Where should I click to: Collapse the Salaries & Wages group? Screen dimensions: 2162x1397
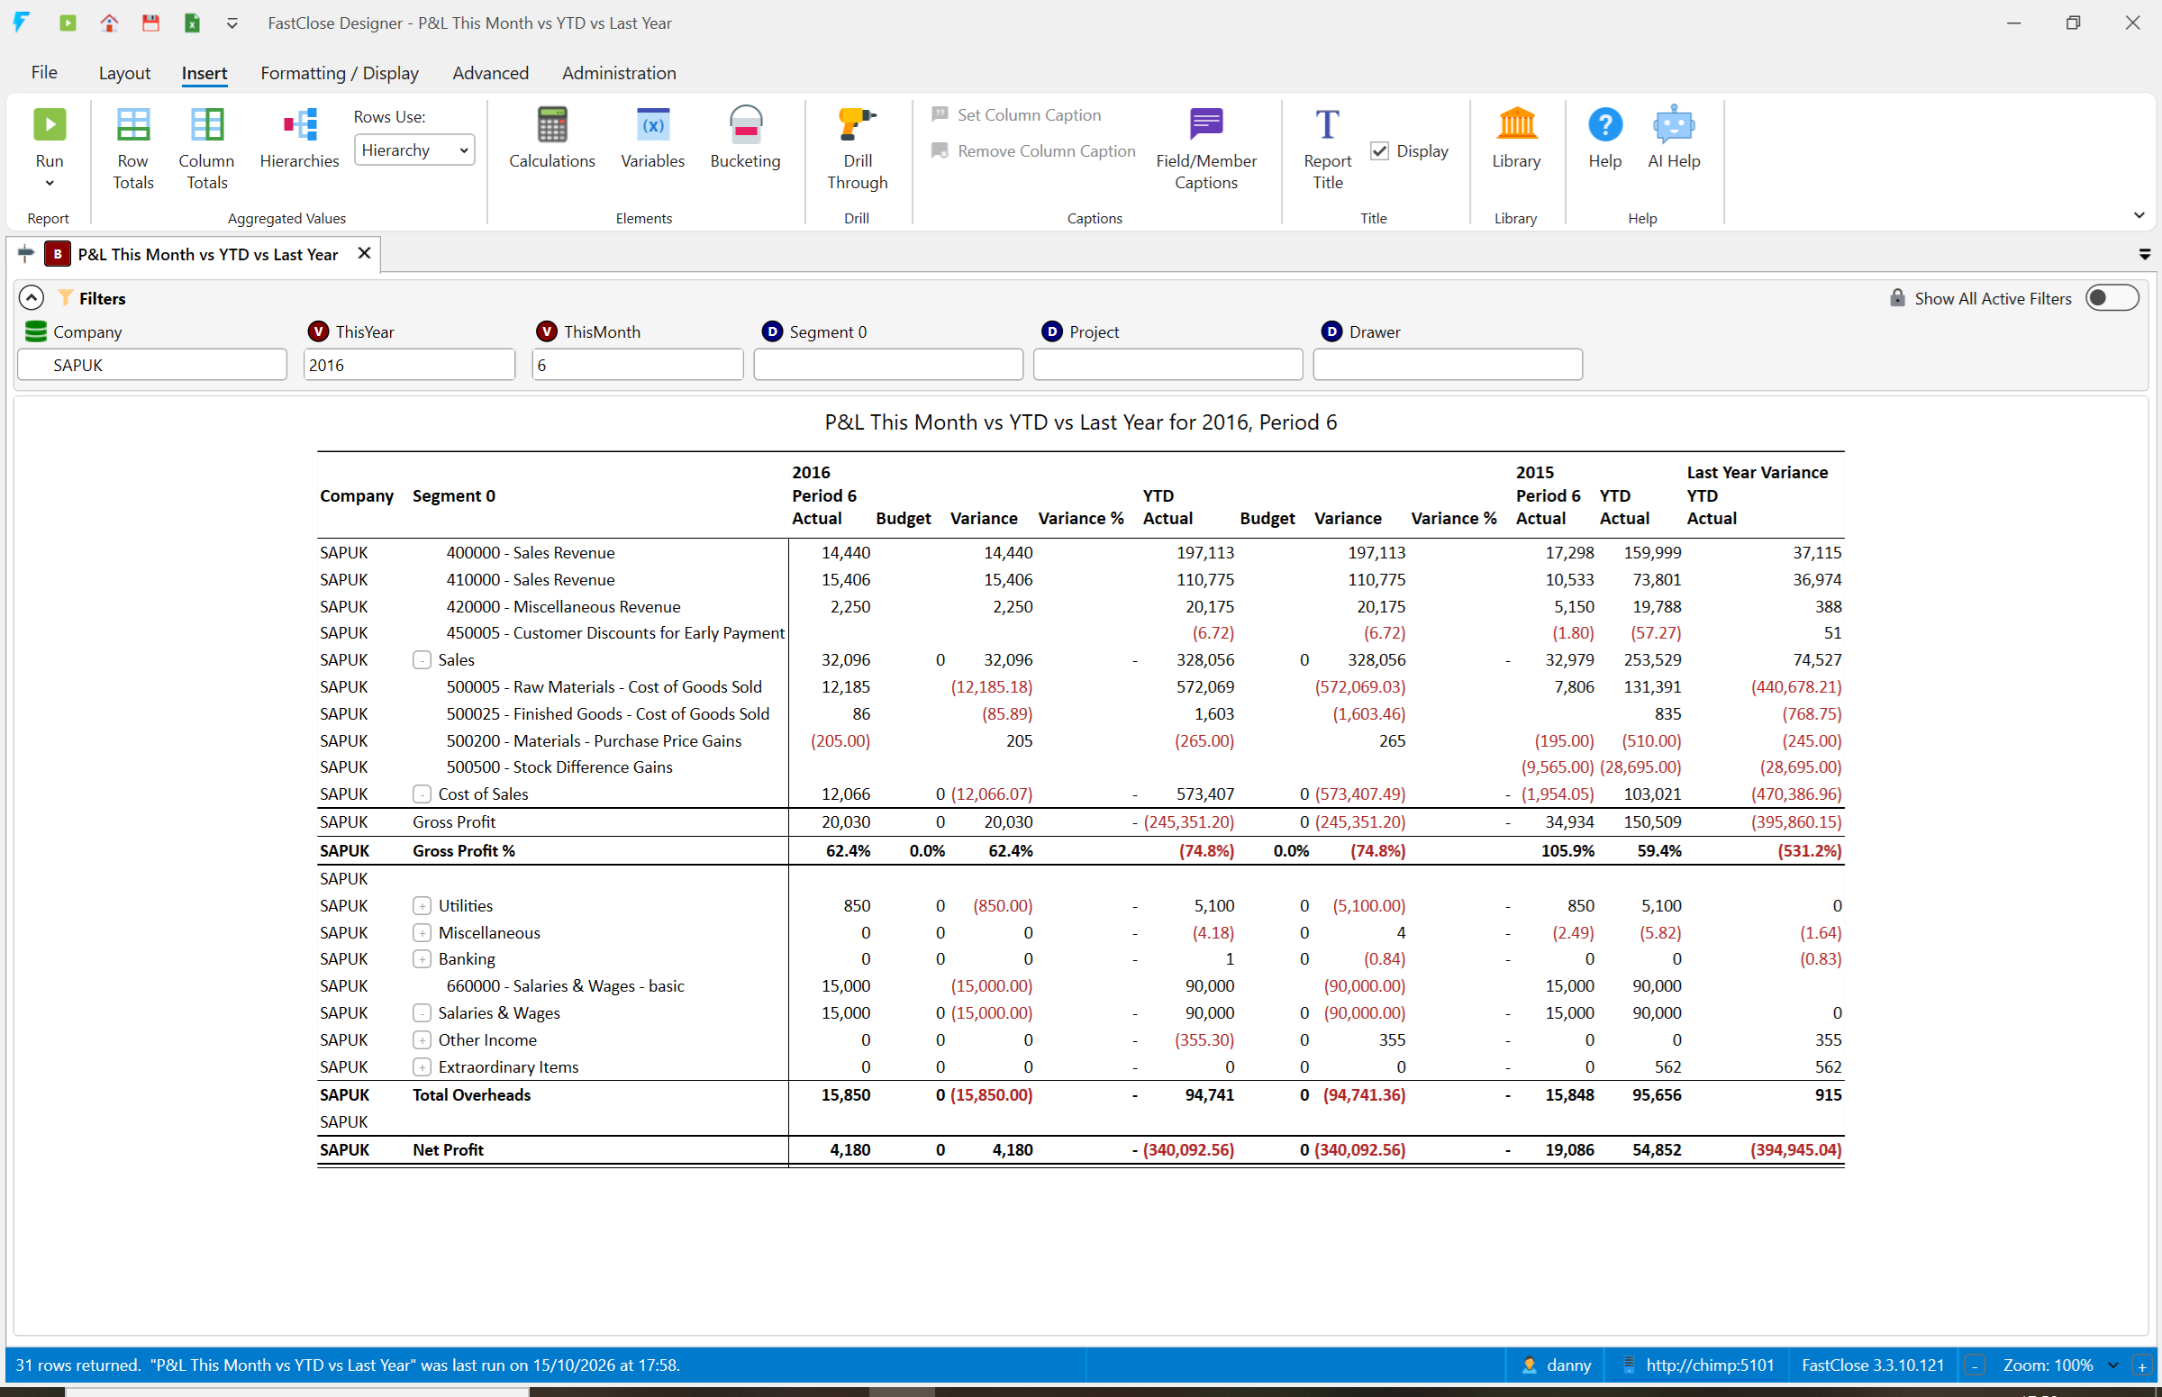(422, 1012)
